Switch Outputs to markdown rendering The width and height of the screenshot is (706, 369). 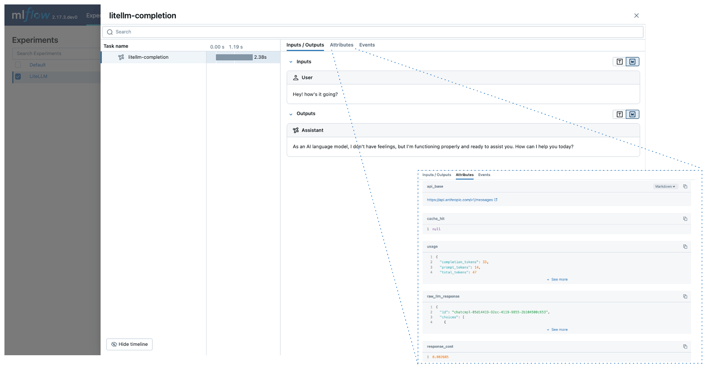[633, 114]
